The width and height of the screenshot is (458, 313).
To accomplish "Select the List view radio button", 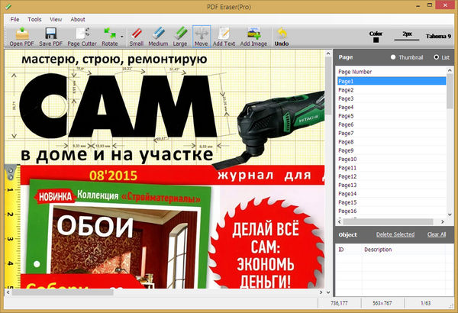I will pos(436,57).
